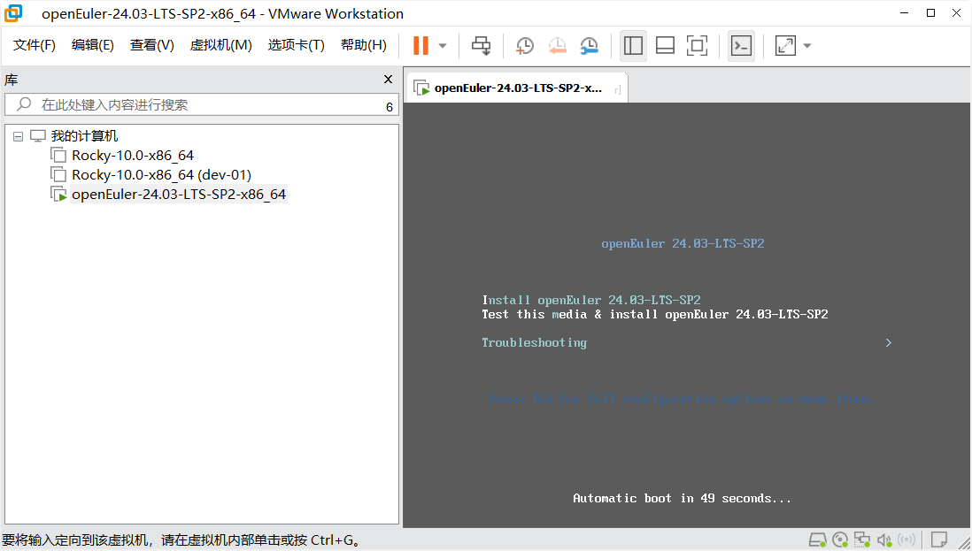Close the openEuler VM tab
Viewport: 972px width, 551px height.
click(x=618, y=90)
